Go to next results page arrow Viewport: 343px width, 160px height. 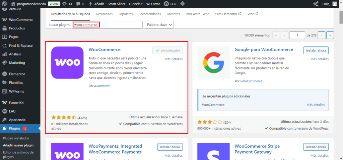click(x=321, y=35)
